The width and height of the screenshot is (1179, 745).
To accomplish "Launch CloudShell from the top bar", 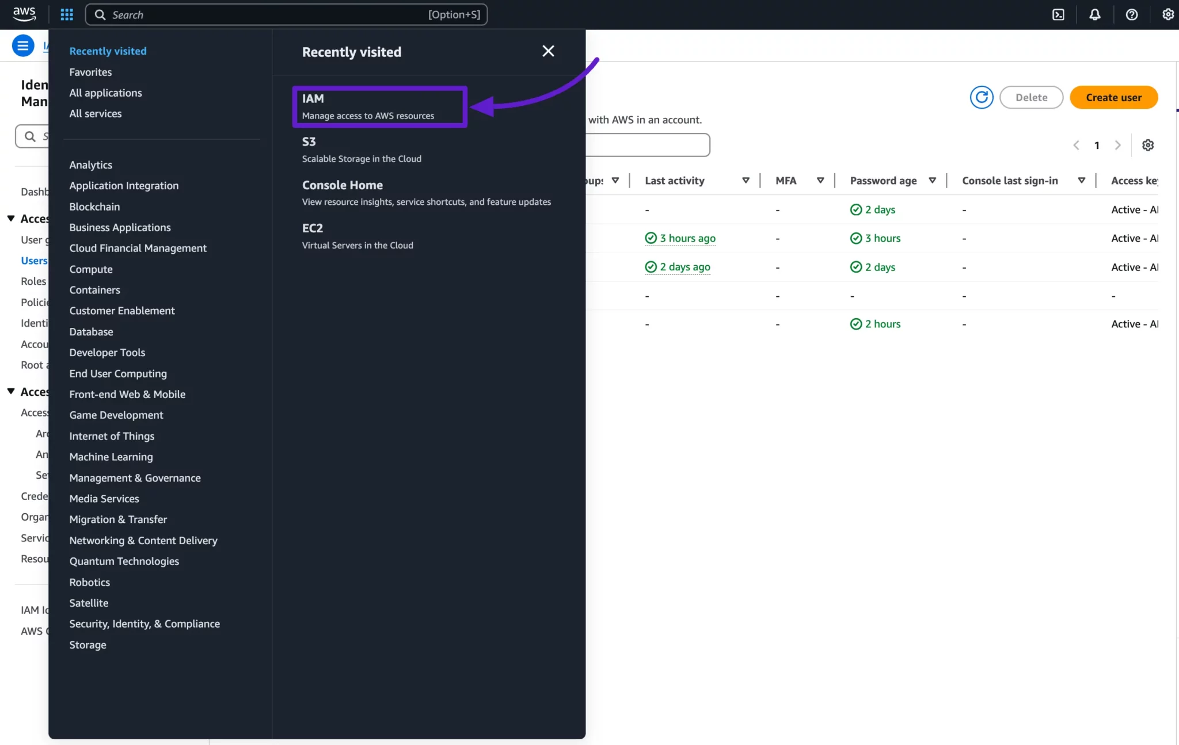I will click(1058, 14).
